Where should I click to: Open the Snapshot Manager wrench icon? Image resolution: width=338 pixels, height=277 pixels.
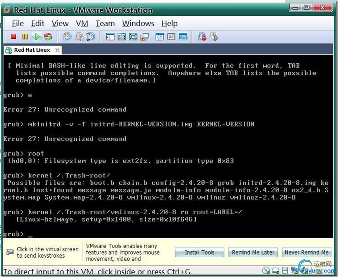[x=90, y=37]
